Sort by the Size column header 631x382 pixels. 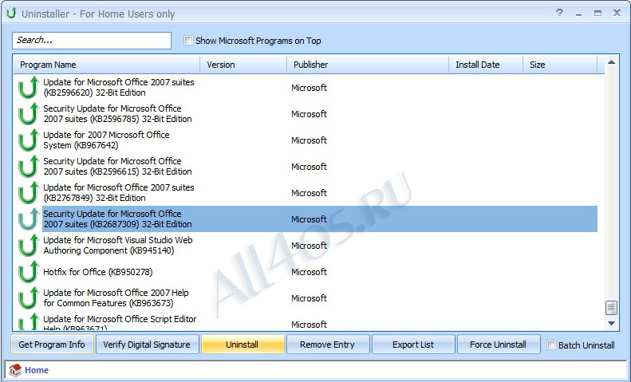pos(560,65)
